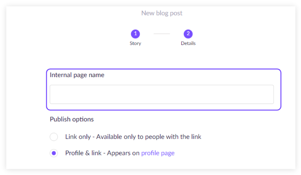Click the 'Profile & link' option text
The width and height of the screenshot is (301, 175).
tap(83, 153)
